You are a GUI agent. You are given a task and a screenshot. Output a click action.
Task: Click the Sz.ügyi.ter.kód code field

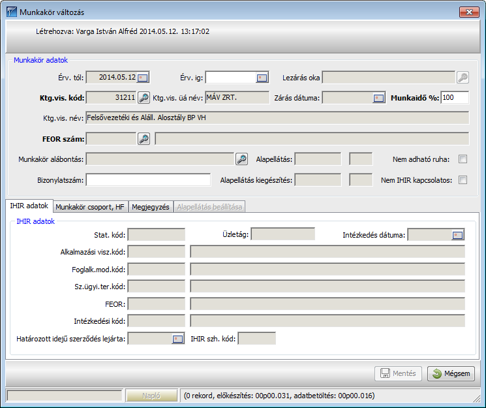pyautogui.click(x=157, y=287)
